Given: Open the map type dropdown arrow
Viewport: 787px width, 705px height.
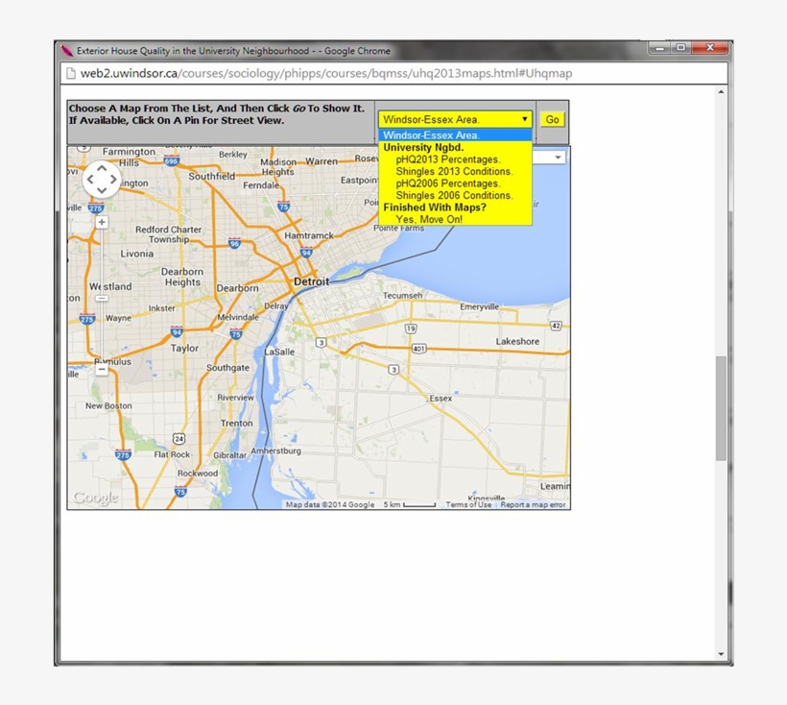Looking at the screenshot, I should pos(558,158).
